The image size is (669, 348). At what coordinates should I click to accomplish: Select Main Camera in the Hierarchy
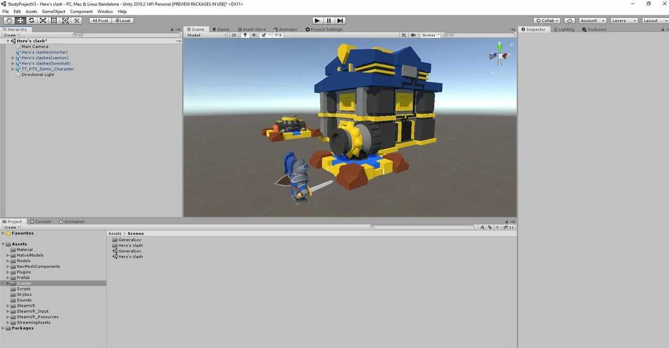point(35,47)
